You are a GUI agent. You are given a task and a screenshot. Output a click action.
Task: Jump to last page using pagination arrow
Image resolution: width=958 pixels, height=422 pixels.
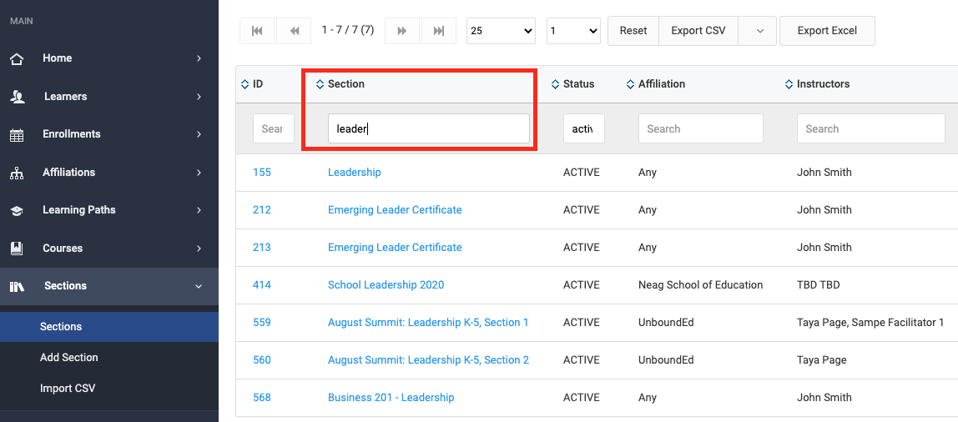[439, 31]
